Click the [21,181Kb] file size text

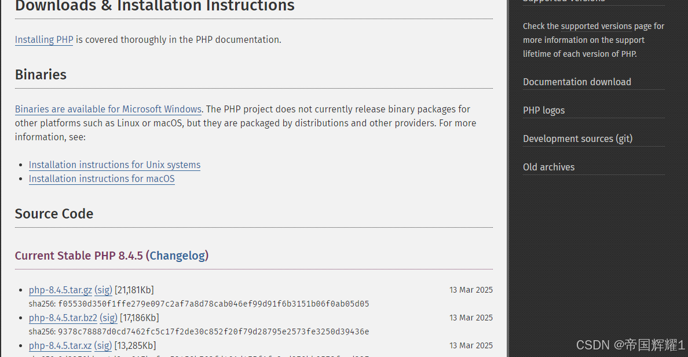tap(134, 290)
